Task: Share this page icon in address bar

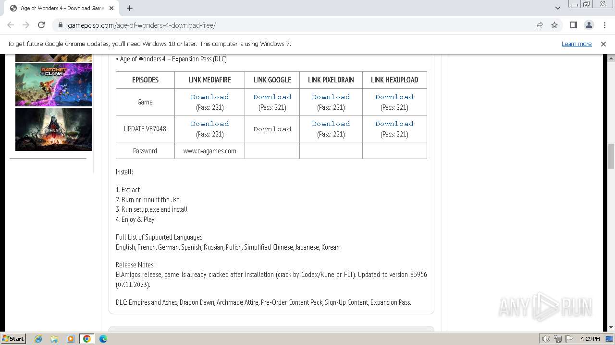Action: click(x=539, y=25)
